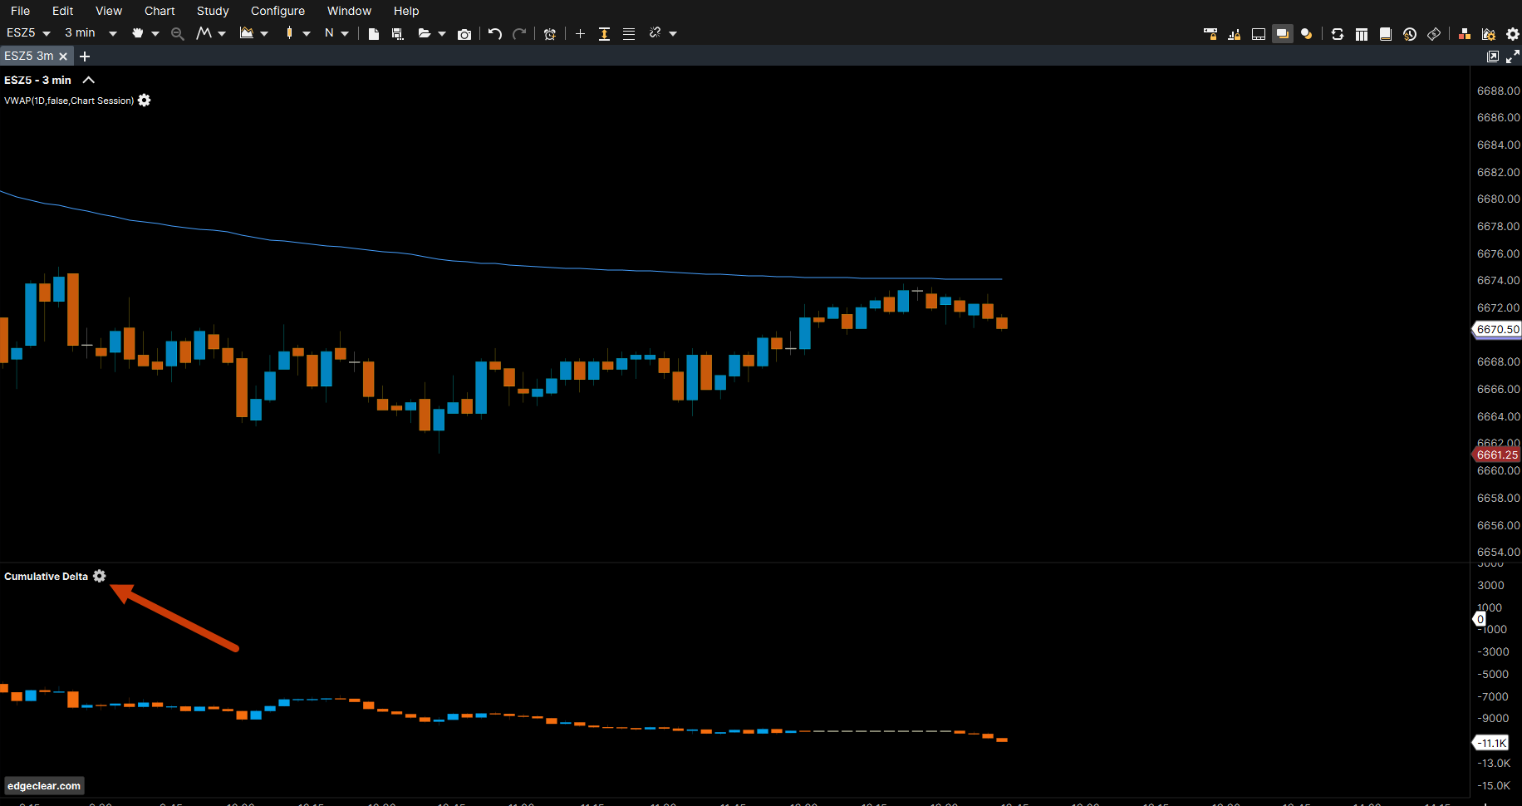Open the Study menu
Image resolution: width=1522 pixels, height=806 pixels.
pyautogui.click(x=213, y=11)
